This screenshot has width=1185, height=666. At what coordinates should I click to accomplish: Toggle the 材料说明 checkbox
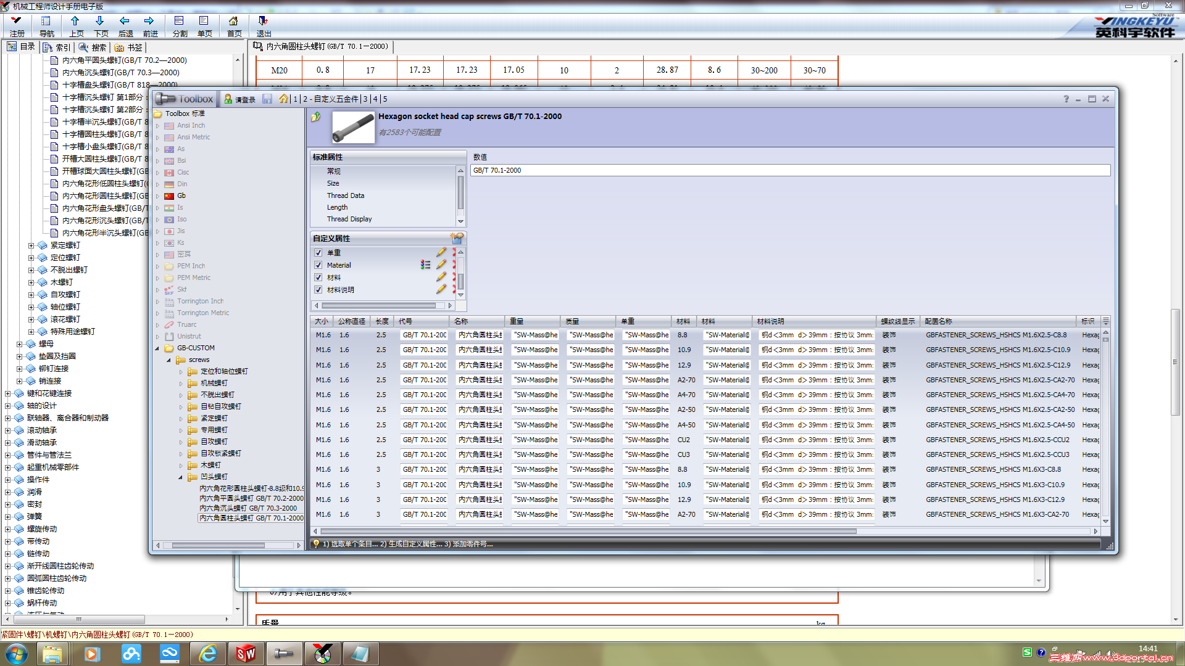click(318, 290)
